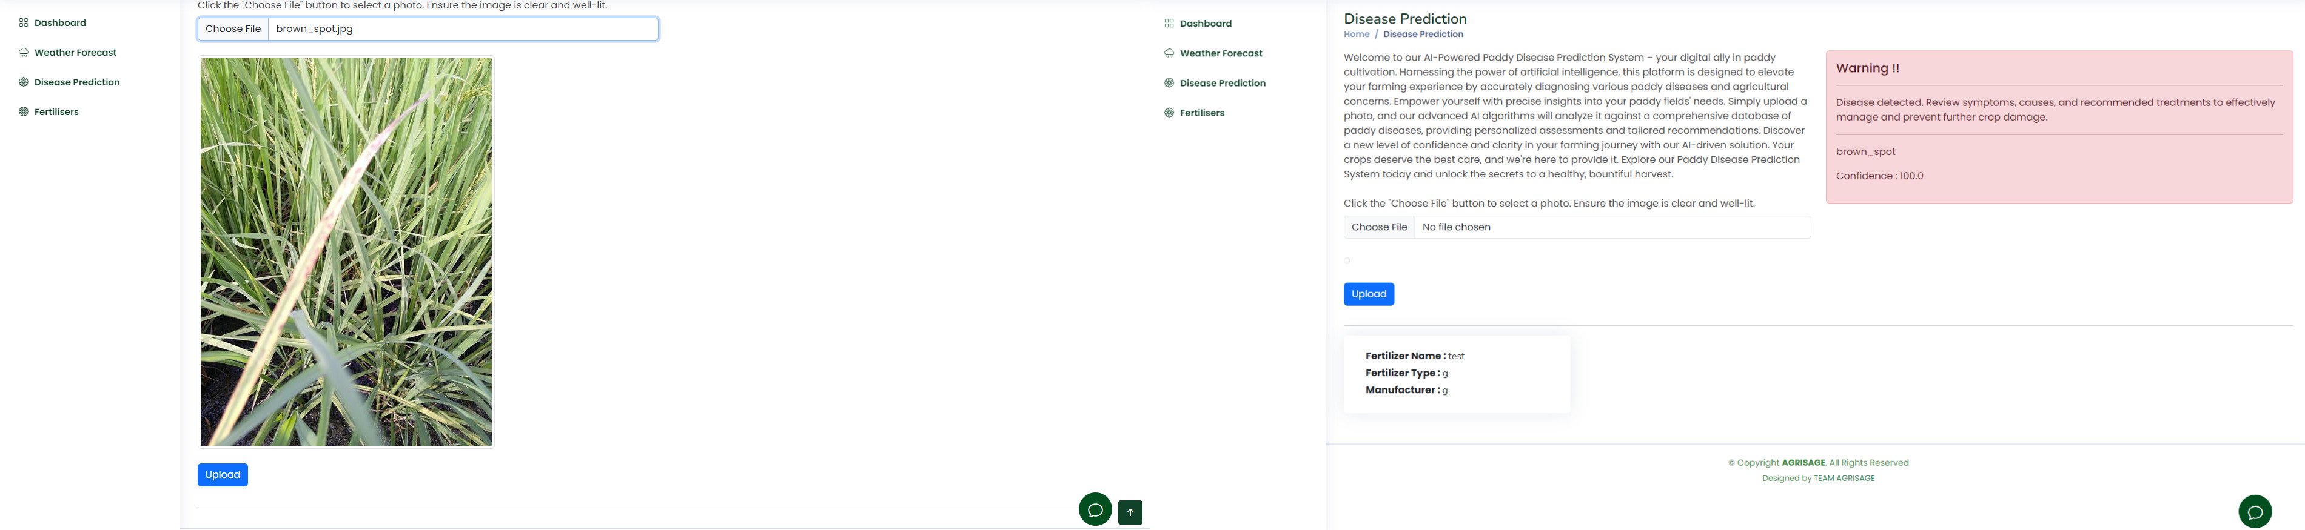The image size is (2305, 530).
Task: Open the chat bubble icon below the copyright footer
Action: (2254, 512)
